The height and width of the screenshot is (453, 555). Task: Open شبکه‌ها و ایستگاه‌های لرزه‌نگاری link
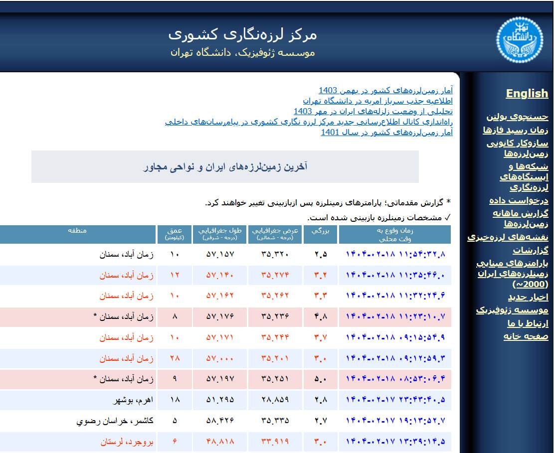pos(524,176)
